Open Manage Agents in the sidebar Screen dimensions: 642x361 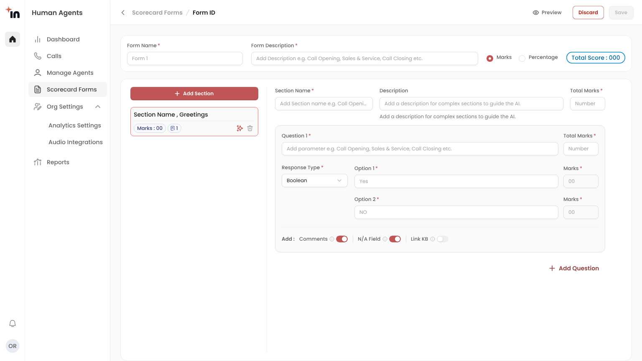click(x=68, y=73)
